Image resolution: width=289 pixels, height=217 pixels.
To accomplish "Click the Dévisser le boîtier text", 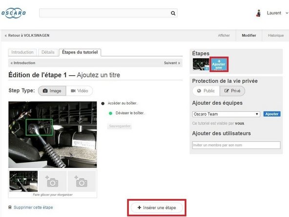I will click(x=130, y=113).
